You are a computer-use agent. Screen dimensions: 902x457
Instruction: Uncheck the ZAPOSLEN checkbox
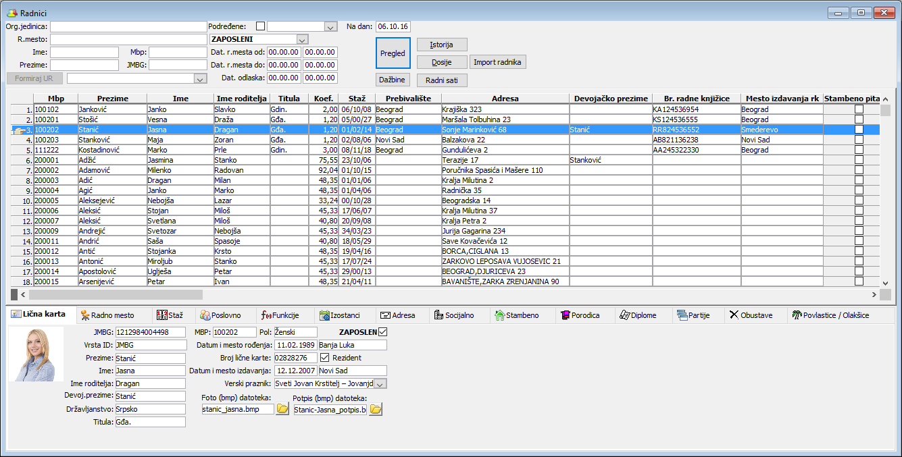[384, 332]
